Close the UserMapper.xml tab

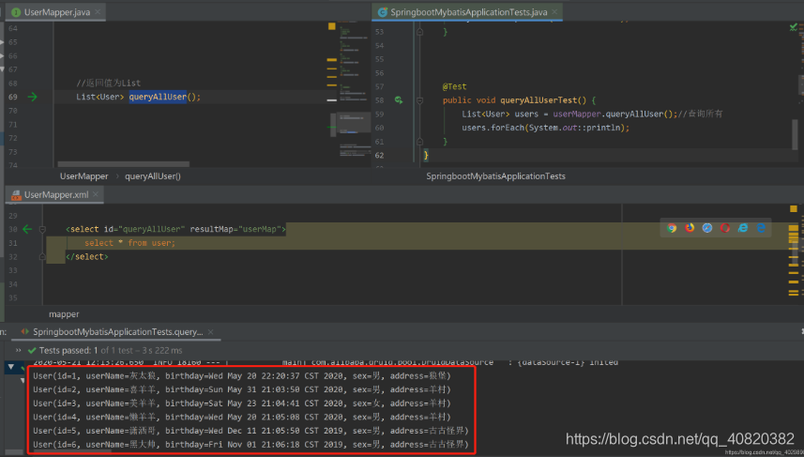[96, 194]
